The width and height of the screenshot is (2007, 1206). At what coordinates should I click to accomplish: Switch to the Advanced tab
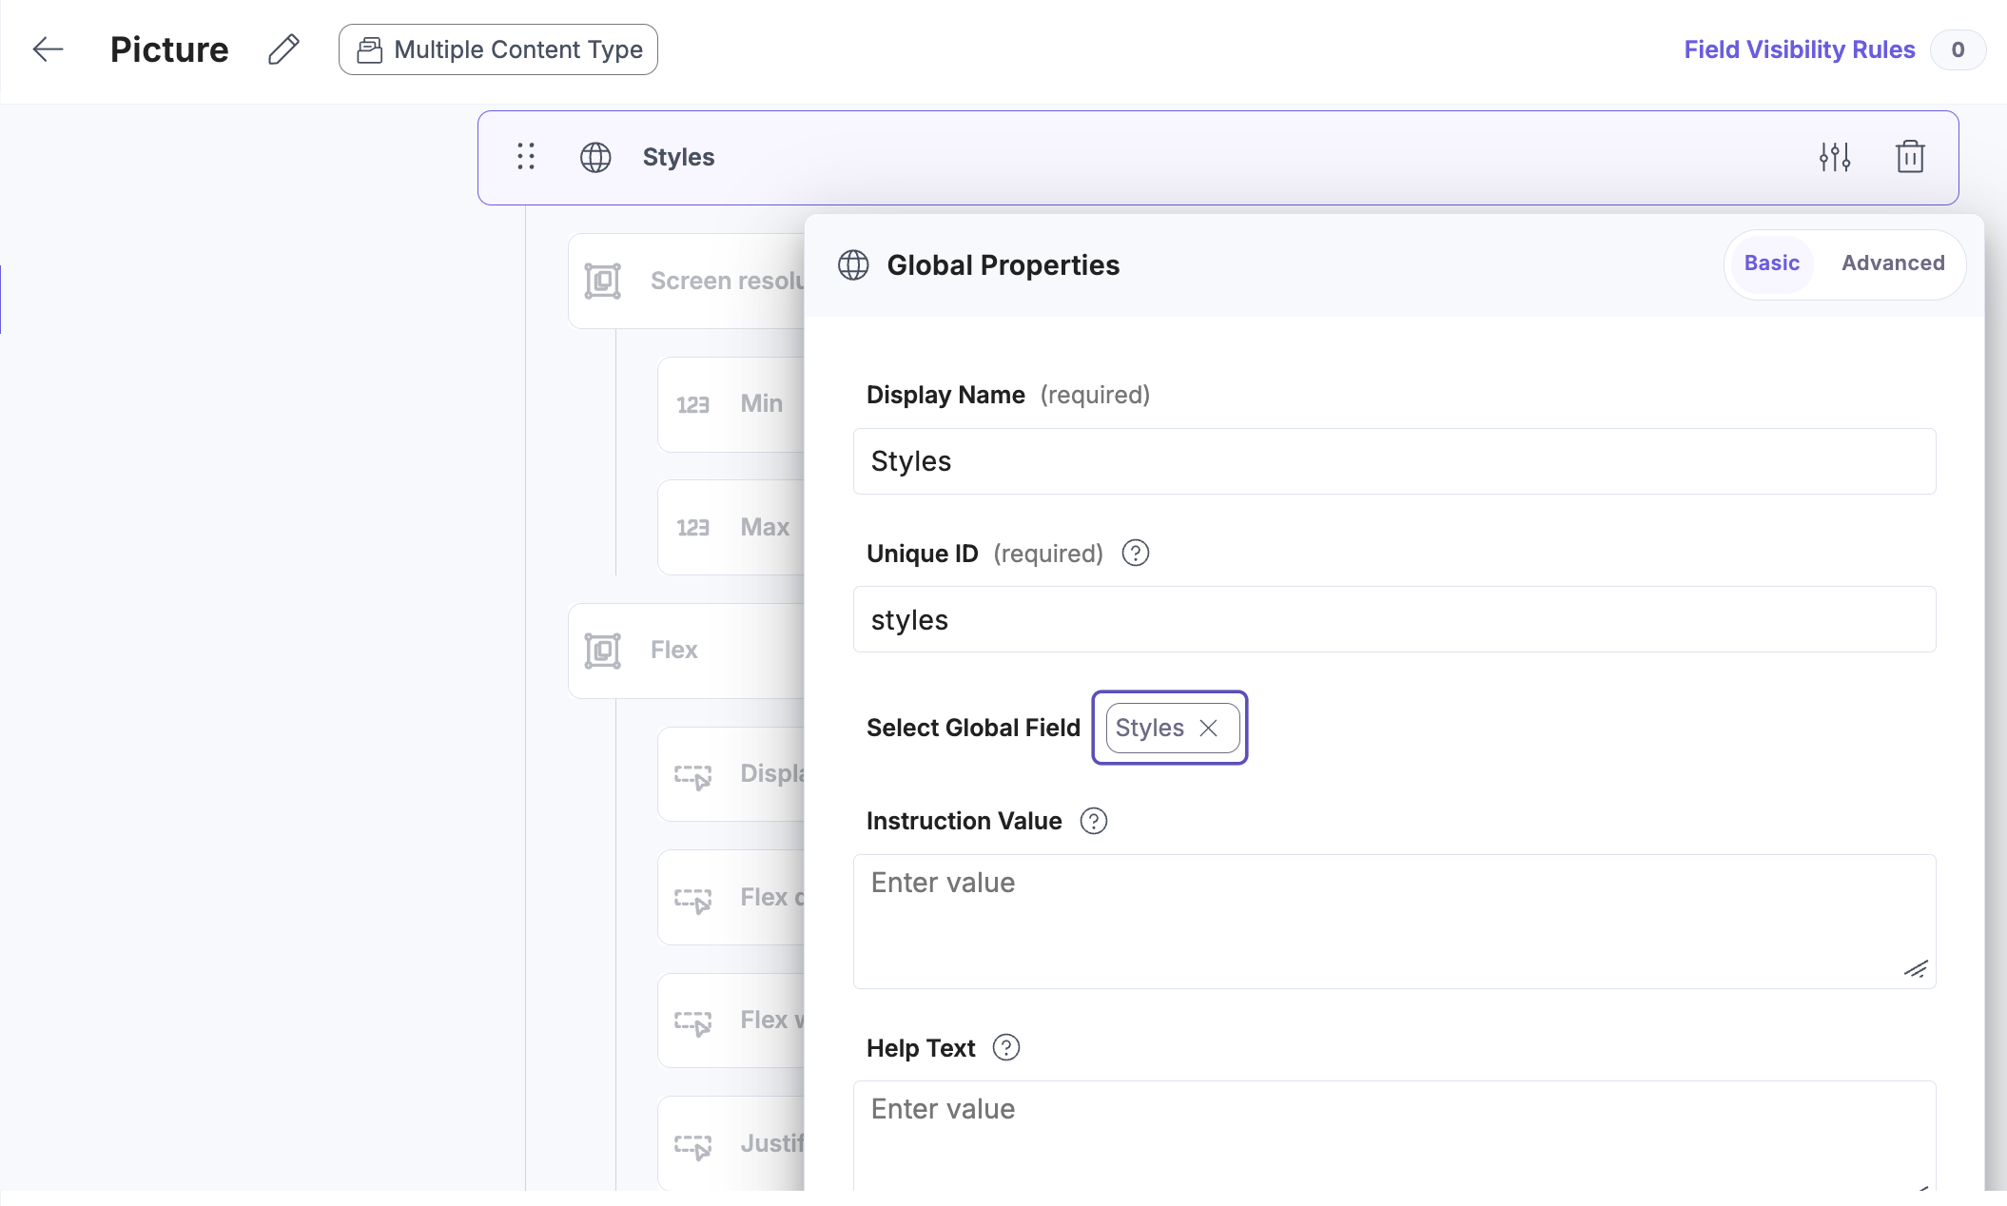(x=1893, y=263)
